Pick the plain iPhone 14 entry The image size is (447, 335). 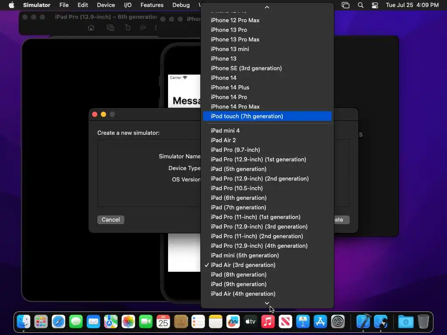point(267,78)
